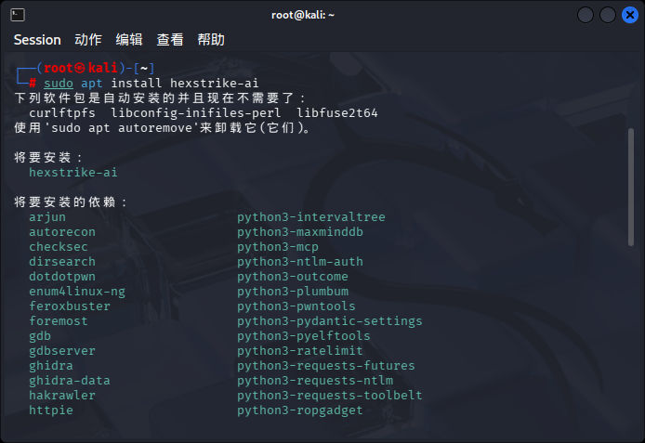Click the window title root@kali: ~
The width and height of the screenshot is (645, 443).
[303, 15]
